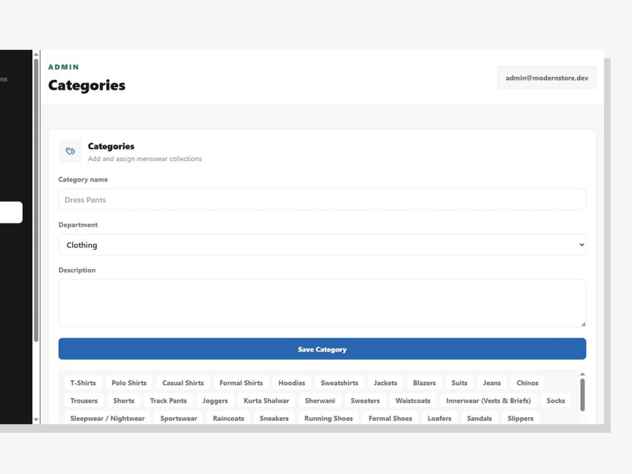Pick the Formal Shoes chip
632x474 pixels.
tap(390, 418)
